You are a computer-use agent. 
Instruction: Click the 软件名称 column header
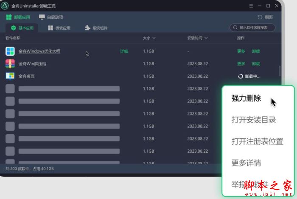click(13, 38)
